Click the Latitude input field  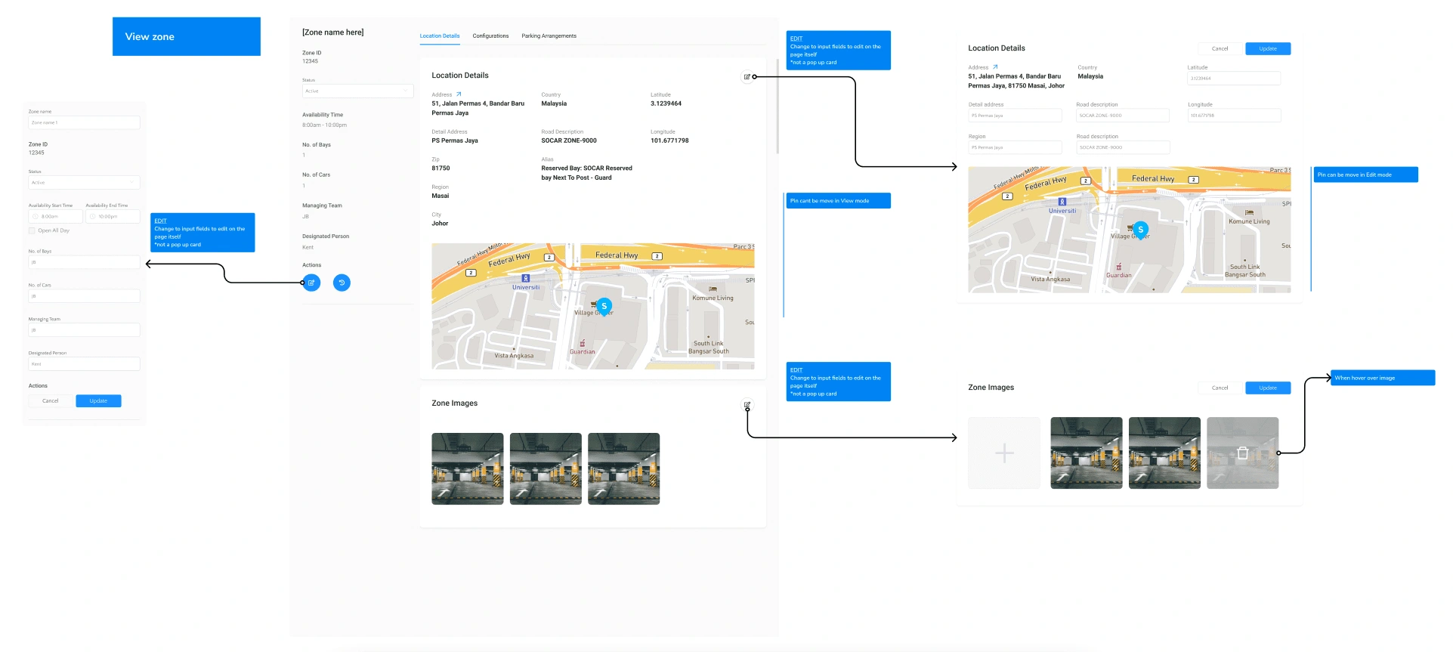click(1234, 78)
